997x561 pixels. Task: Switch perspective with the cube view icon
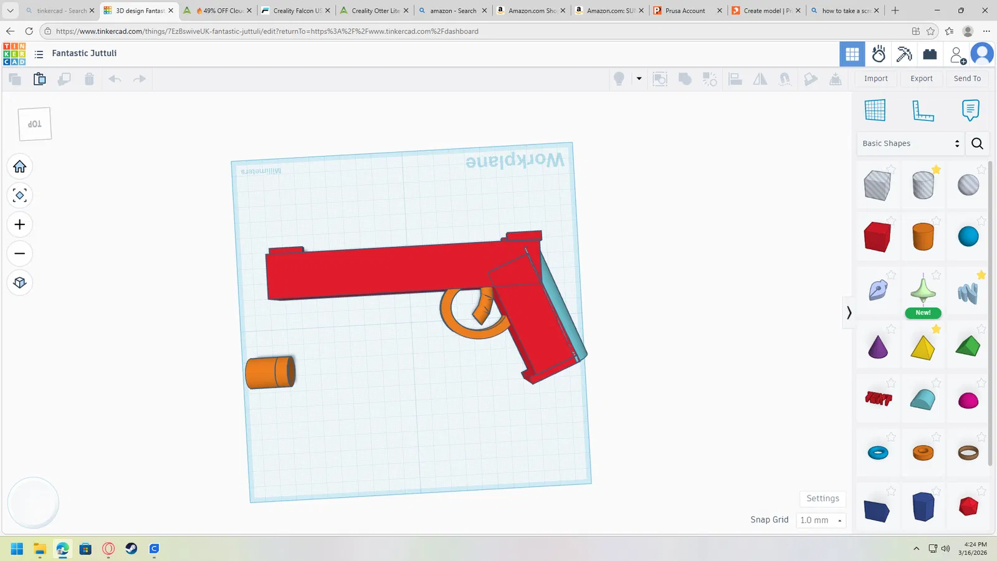click(x=19, y=282)
